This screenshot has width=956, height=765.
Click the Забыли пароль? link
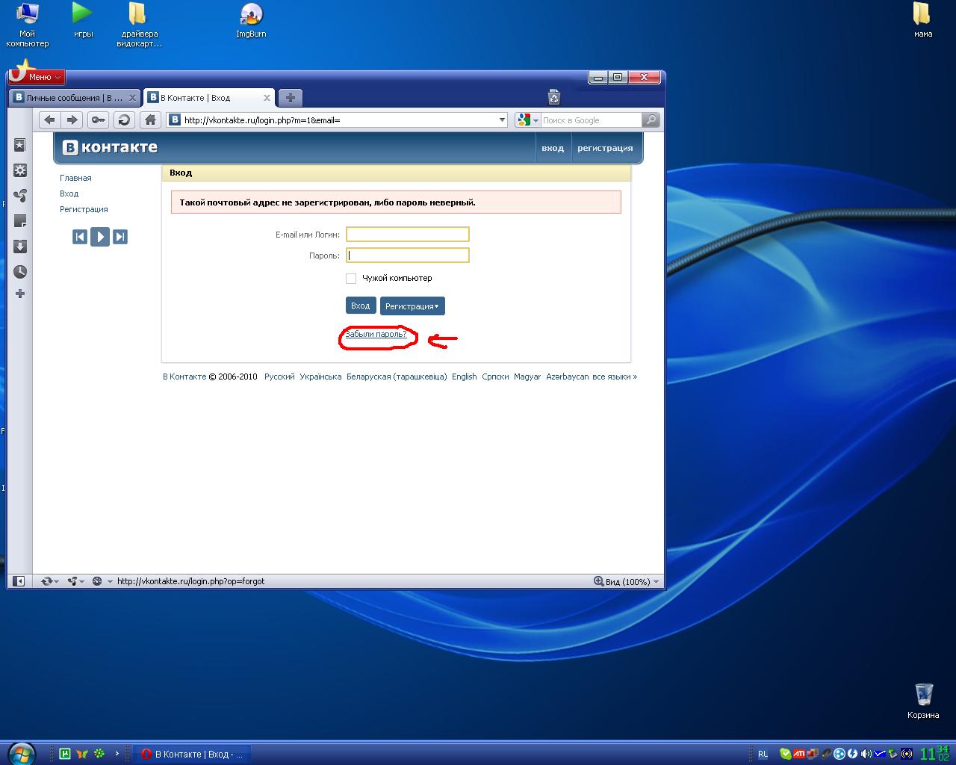(376, 334)
